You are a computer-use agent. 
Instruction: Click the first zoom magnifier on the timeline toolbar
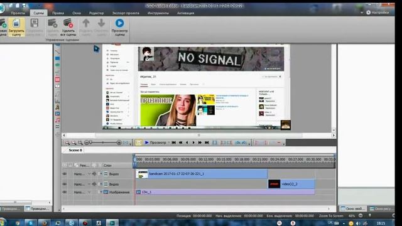coord(67,143)
